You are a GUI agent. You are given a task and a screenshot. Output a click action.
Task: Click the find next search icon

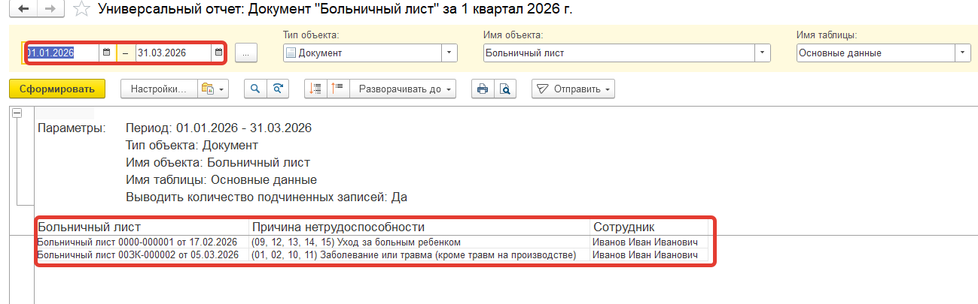click(x=278, y=89)
